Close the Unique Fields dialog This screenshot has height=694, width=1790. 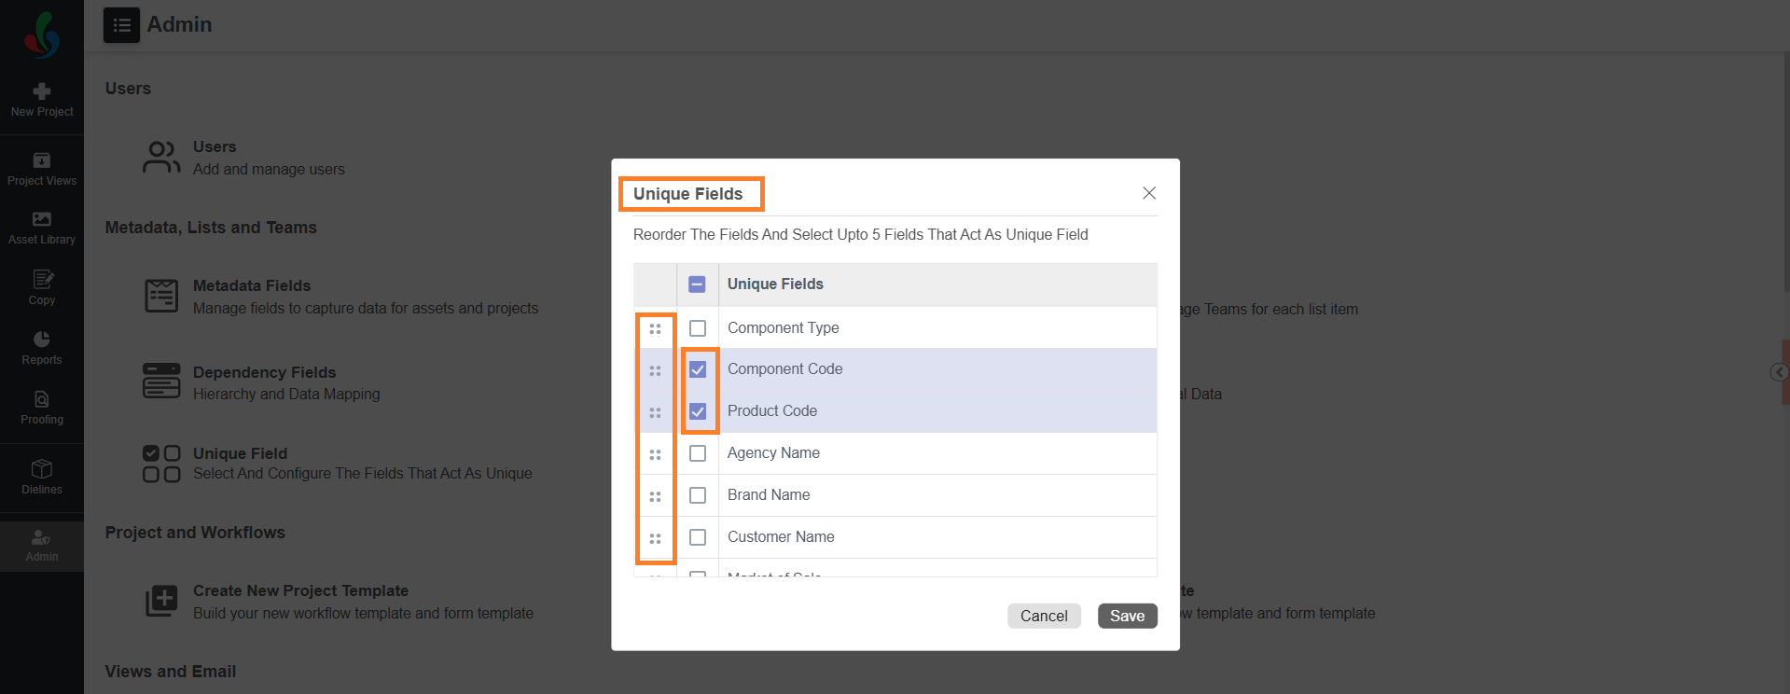(x=1149, y=193)
